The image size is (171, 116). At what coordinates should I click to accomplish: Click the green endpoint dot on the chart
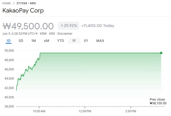[x=161, y=53]
